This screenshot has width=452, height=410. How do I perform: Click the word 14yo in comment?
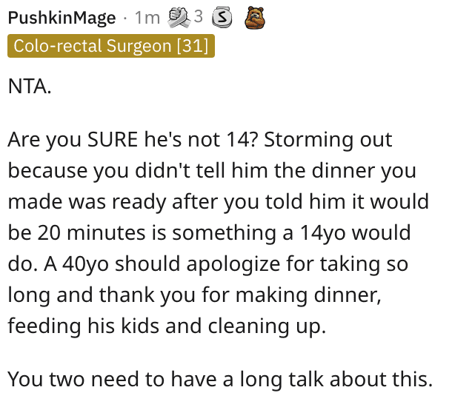click(322, 233)
